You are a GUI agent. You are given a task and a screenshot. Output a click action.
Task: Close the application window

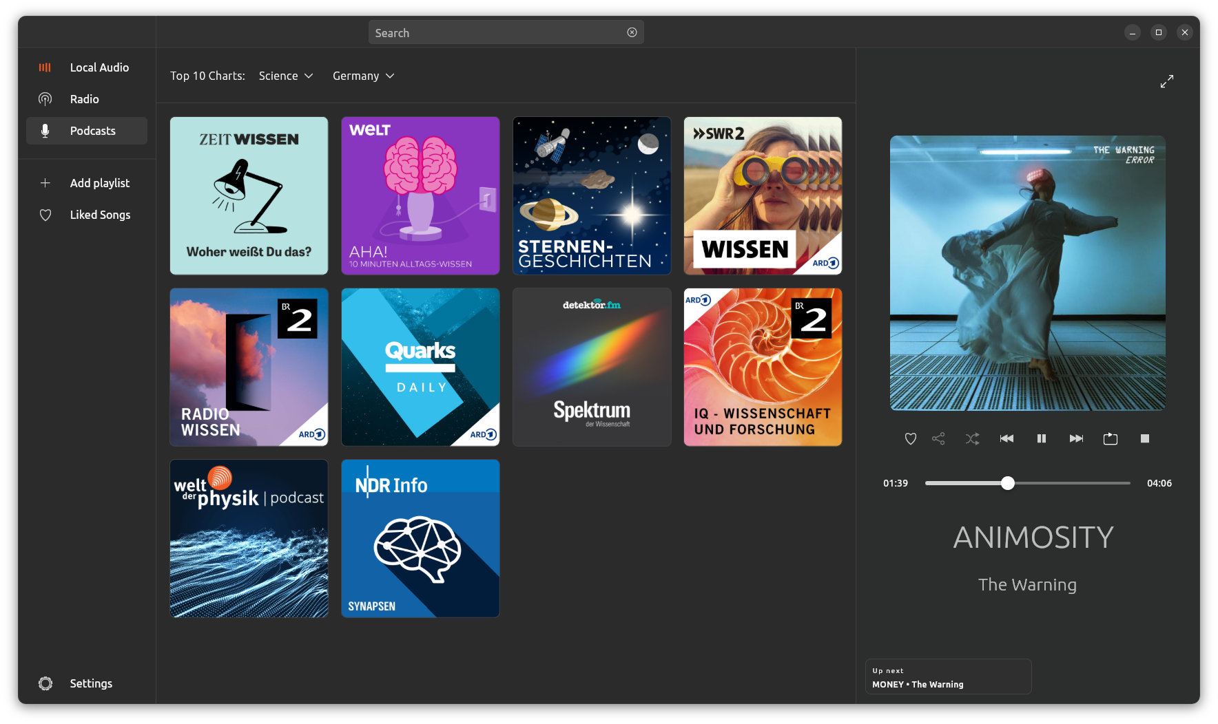coord(1185,32)
